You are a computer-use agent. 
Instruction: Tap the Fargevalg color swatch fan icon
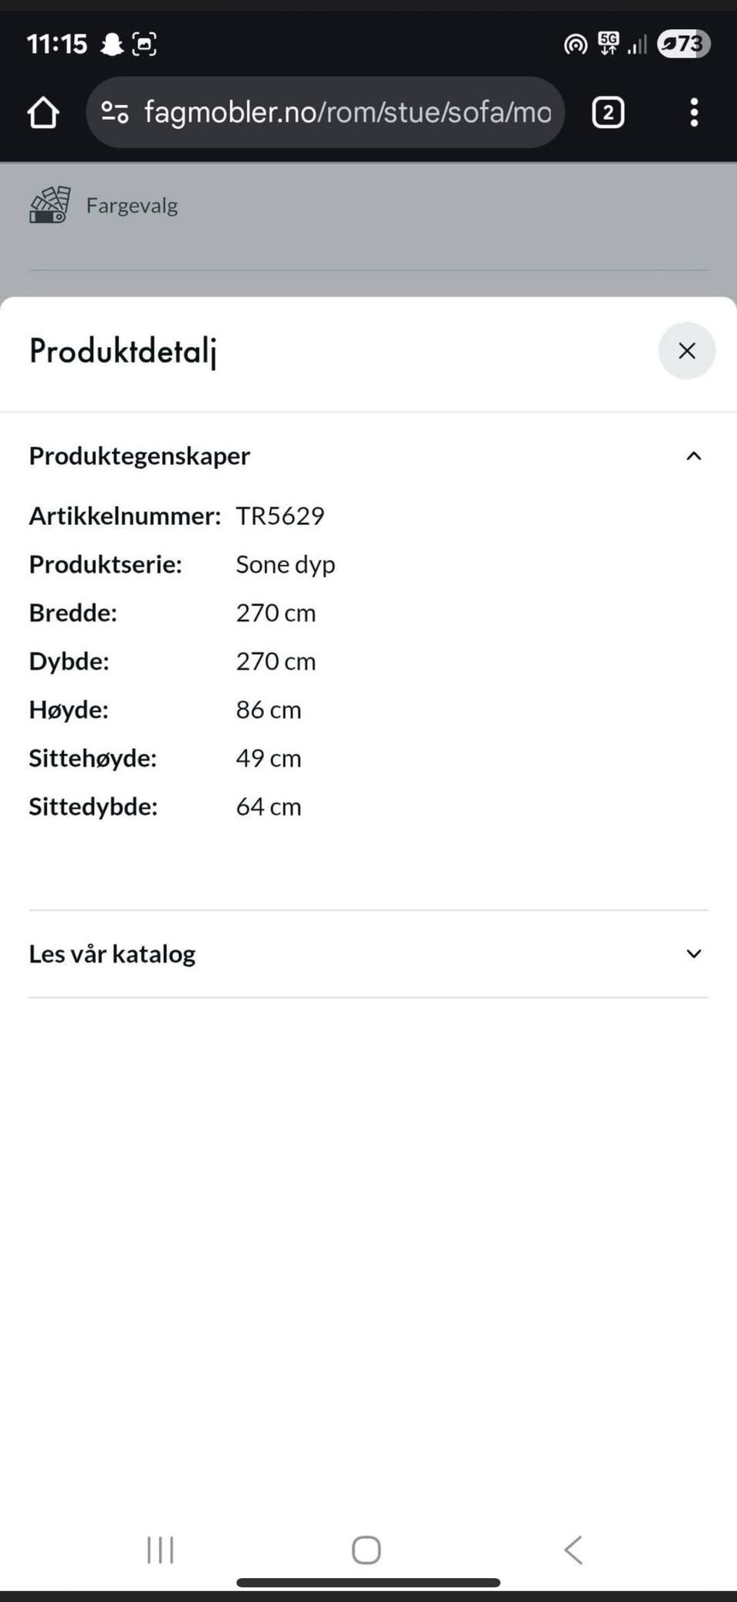tap(50, 205)
